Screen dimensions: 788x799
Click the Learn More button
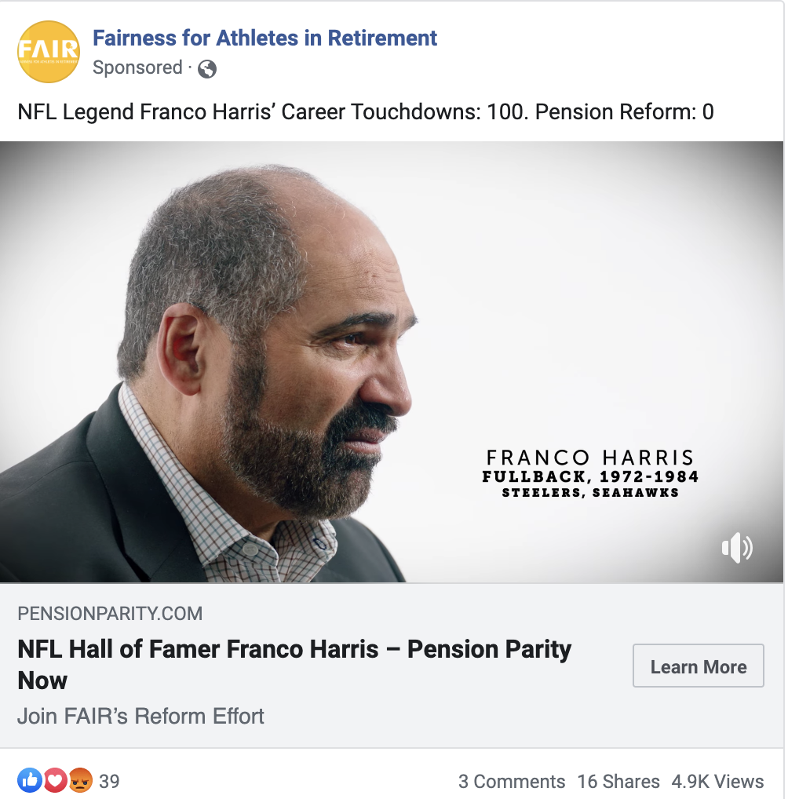(x=699, y=666)
